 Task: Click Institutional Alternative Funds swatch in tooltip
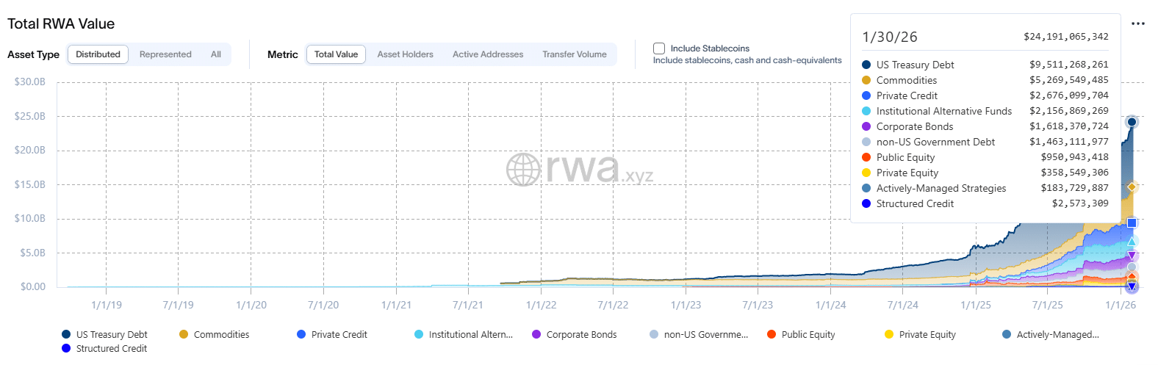tap(866, 111)
